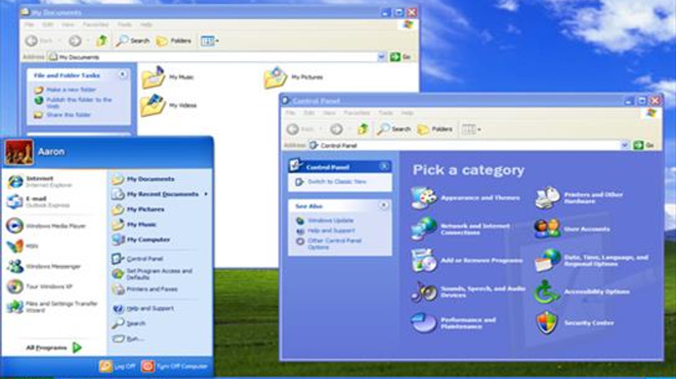Open My Pictures from Start menu
Screen dimensions: 676x379
138,209
